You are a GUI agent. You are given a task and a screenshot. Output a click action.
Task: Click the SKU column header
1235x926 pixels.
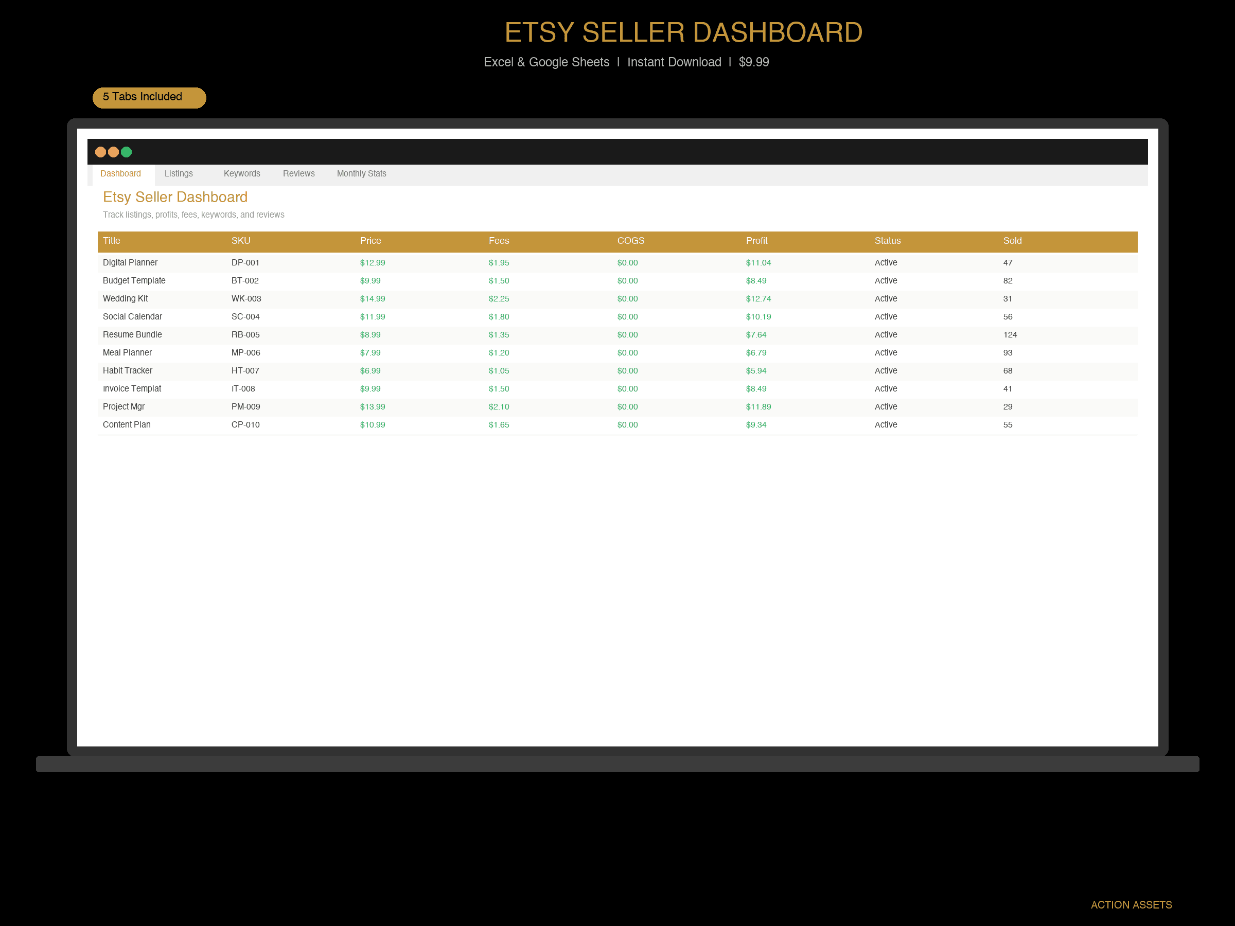click(241, 241)
